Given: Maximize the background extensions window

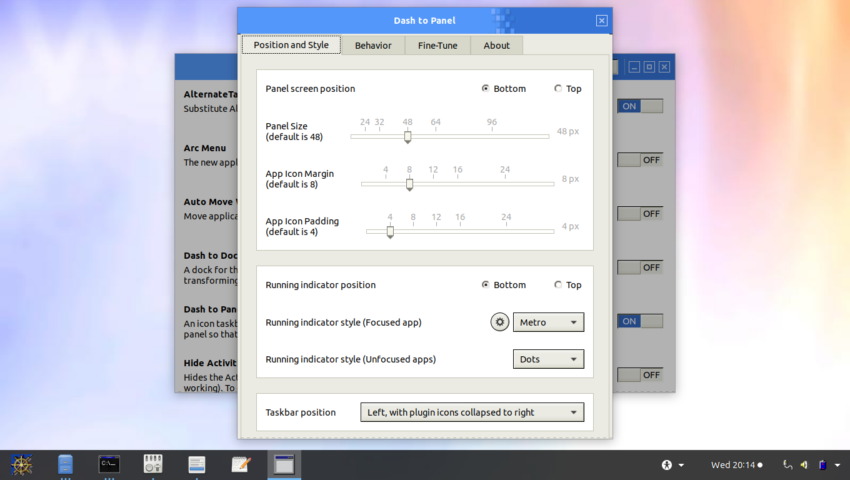Looking at the screenshot, I should [649, 67].
